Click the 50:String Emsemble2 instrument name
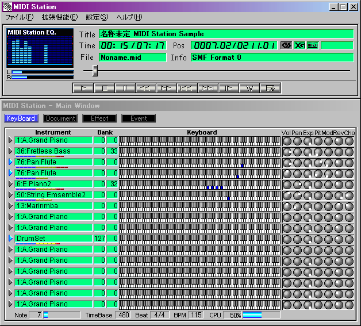Screen dimensions: 361x326 [53, 195]
